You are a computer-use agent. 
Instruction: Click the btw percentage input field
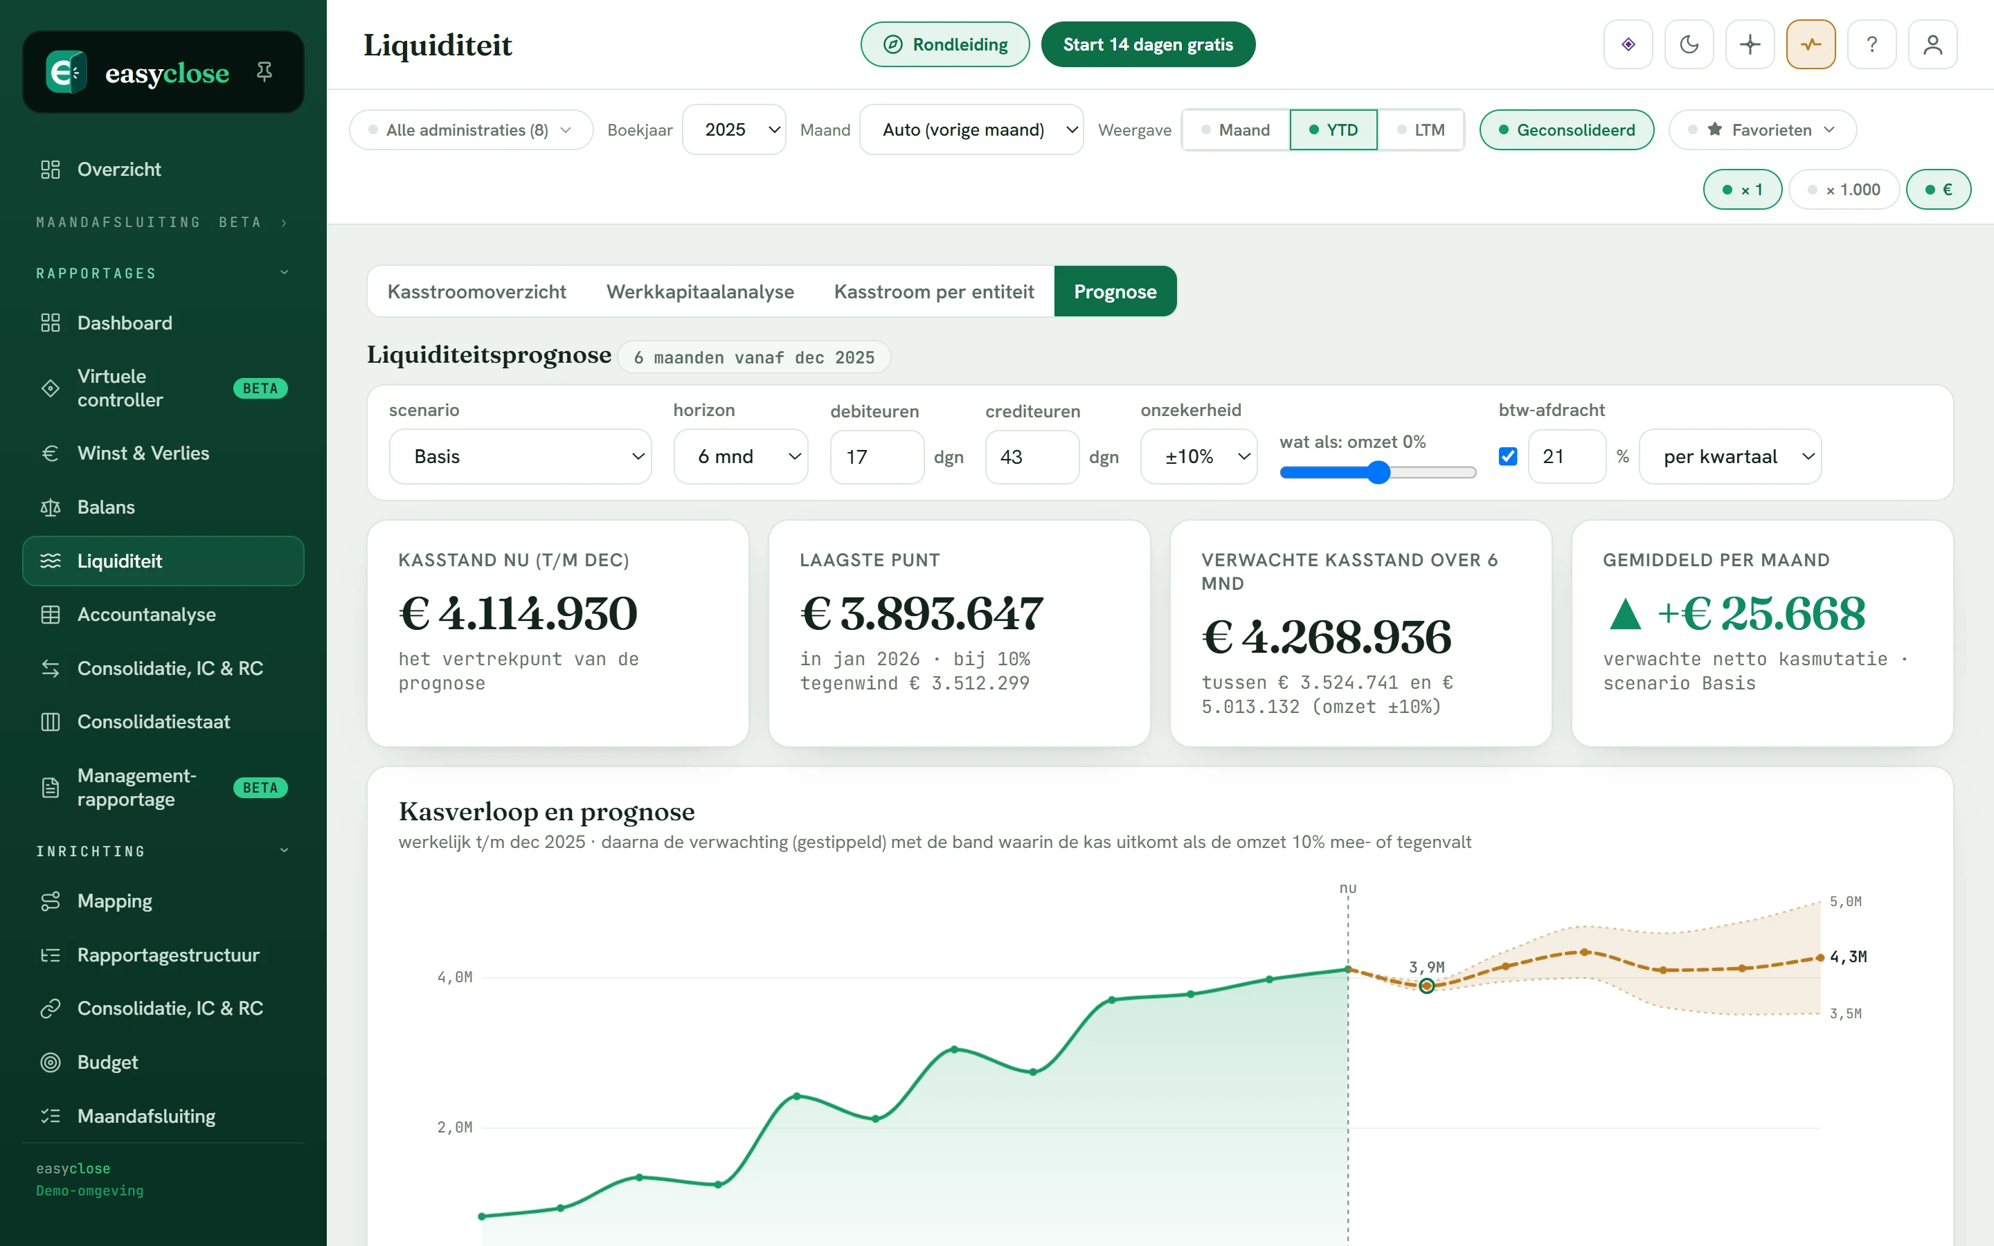pos(1566,457)
